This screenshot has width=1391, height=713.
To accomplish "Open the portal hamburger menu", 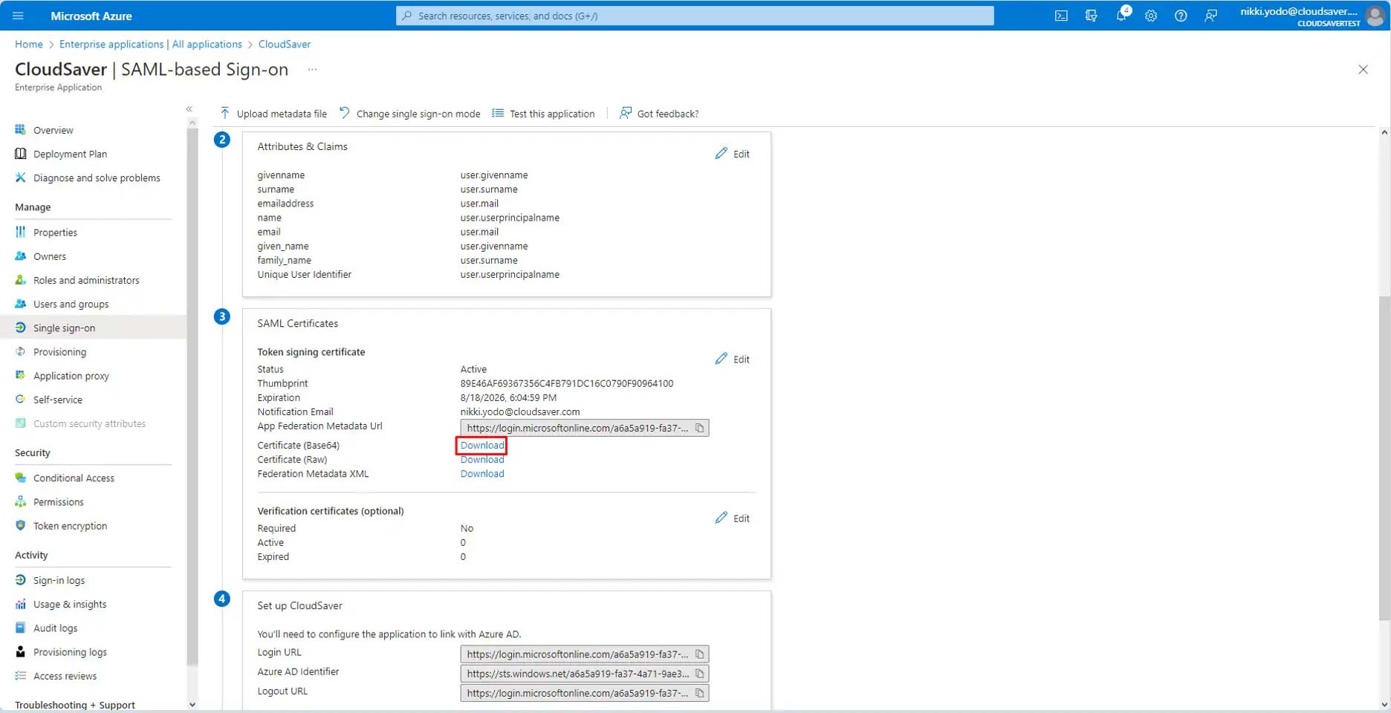I will (19, 16).
